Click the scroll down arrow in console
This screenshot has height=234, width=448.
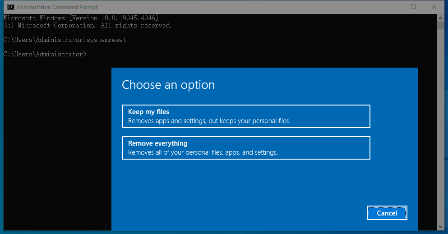pyautogui.click(x=441, y=226)
